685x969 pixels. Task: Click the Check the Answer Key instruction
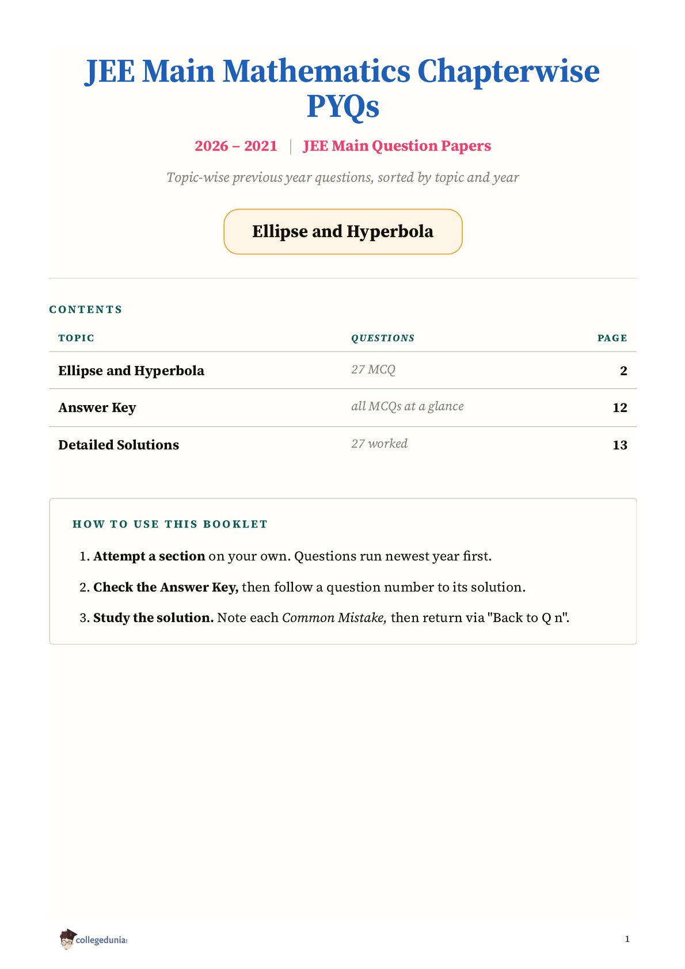(x=303, y=587)
